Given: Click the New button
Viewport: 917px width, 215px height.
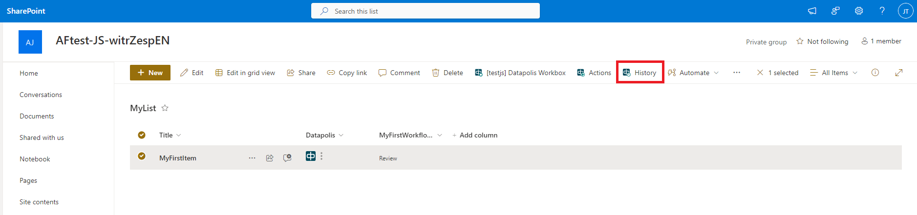Looking at the screenshot, I should coord(150,73).
